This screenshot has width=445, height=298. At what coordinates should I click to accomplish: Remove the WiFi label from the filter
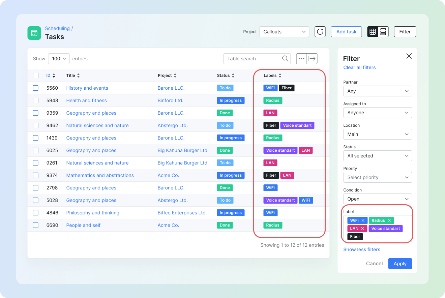(363, 220)
